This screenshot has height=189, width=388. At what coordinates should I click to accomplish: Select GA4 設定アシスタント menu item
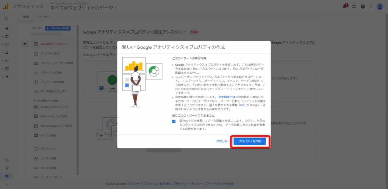[54, 44]
